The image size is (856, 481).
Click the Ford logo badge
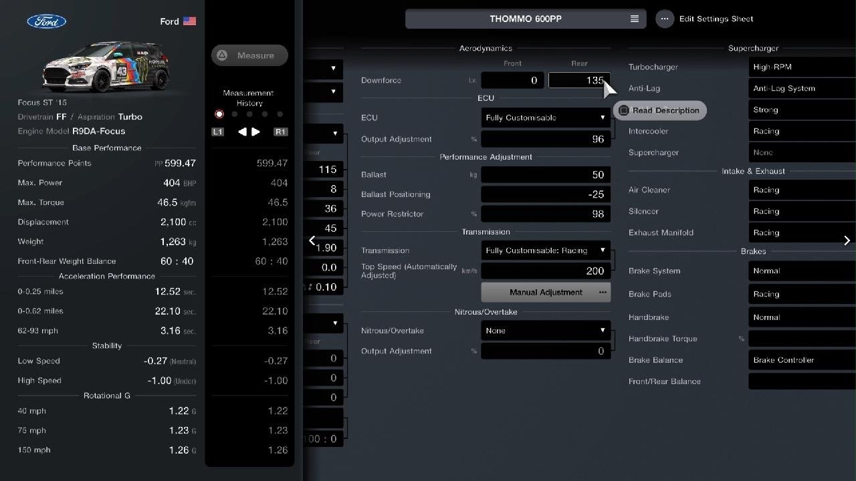(x=46, y=21)
